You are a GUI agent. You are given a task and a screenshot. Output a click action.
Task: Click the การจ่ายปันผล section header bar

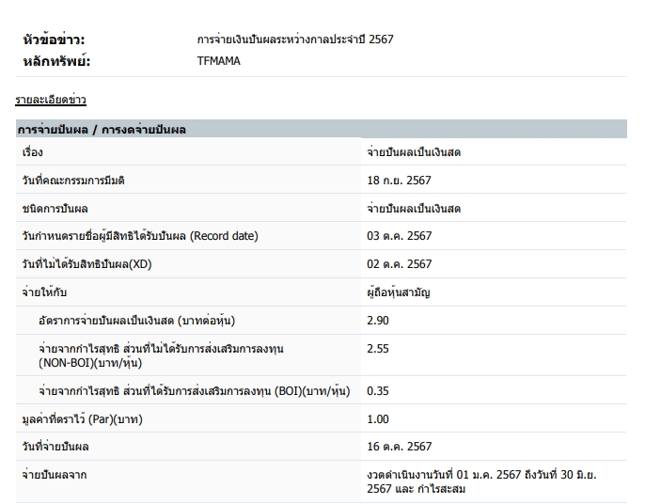(321, 129)
